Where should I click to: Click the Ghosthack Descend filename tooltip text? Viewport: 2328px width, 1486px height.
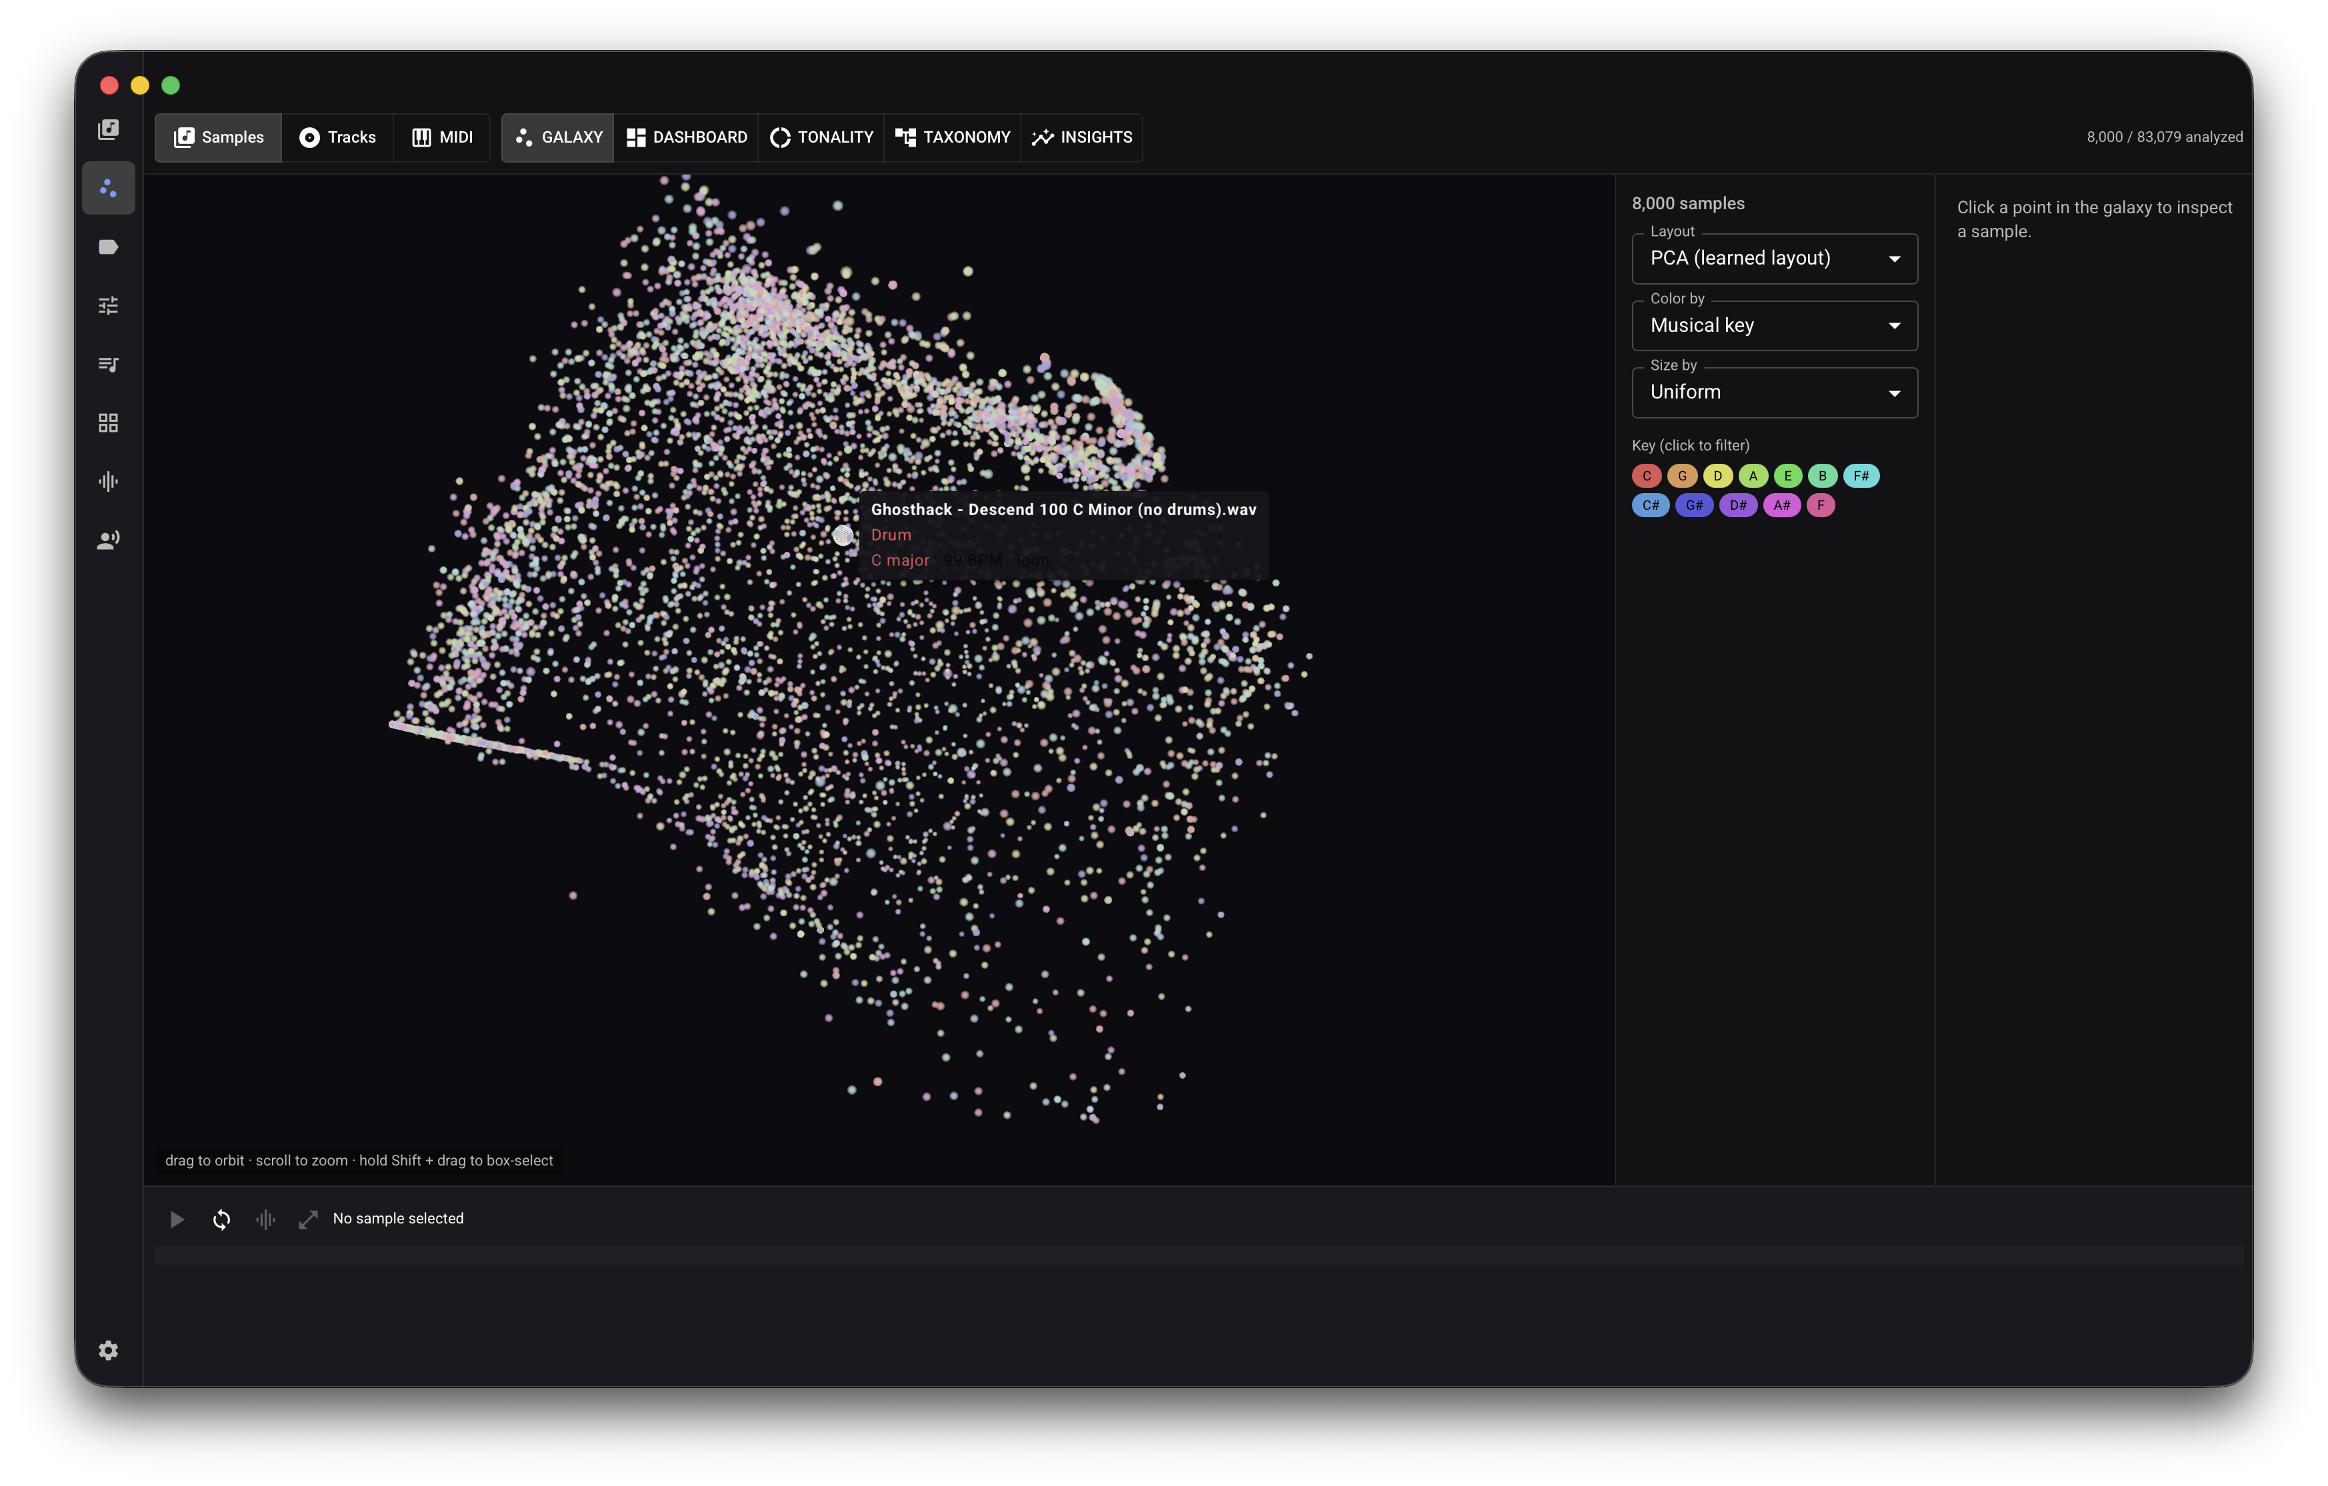coord(1063,509)
